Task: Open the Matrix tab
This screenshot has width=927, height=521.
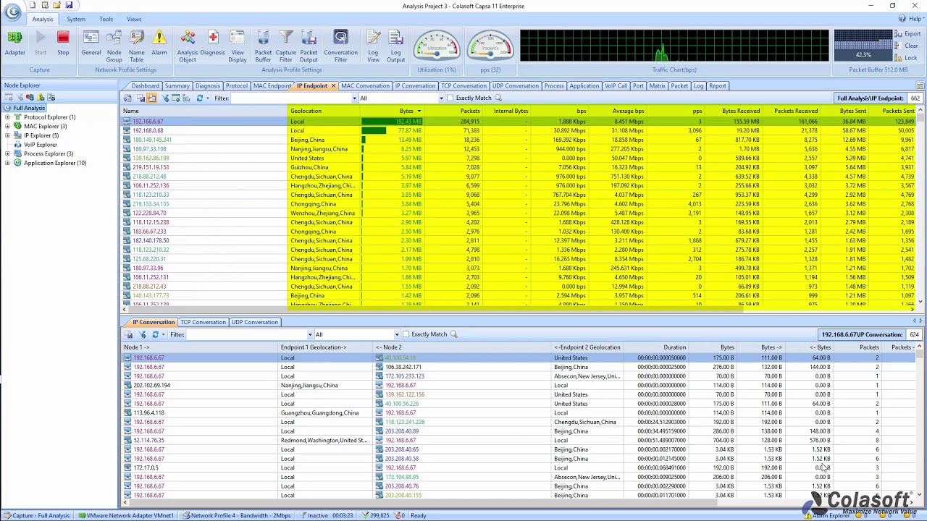Action: [x=657, y=85]
